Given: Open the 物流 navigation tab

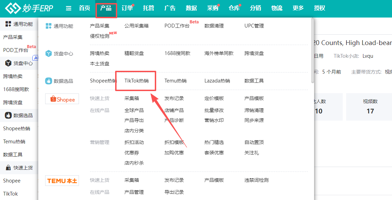Looking at the screenshot, I should coord(277,8).
